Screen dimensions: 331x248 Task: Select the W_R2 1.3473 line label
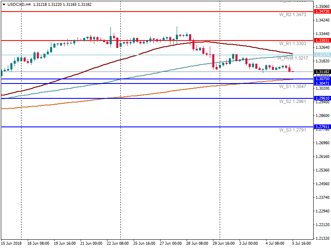pyautogui.click(x=292, y=14)
